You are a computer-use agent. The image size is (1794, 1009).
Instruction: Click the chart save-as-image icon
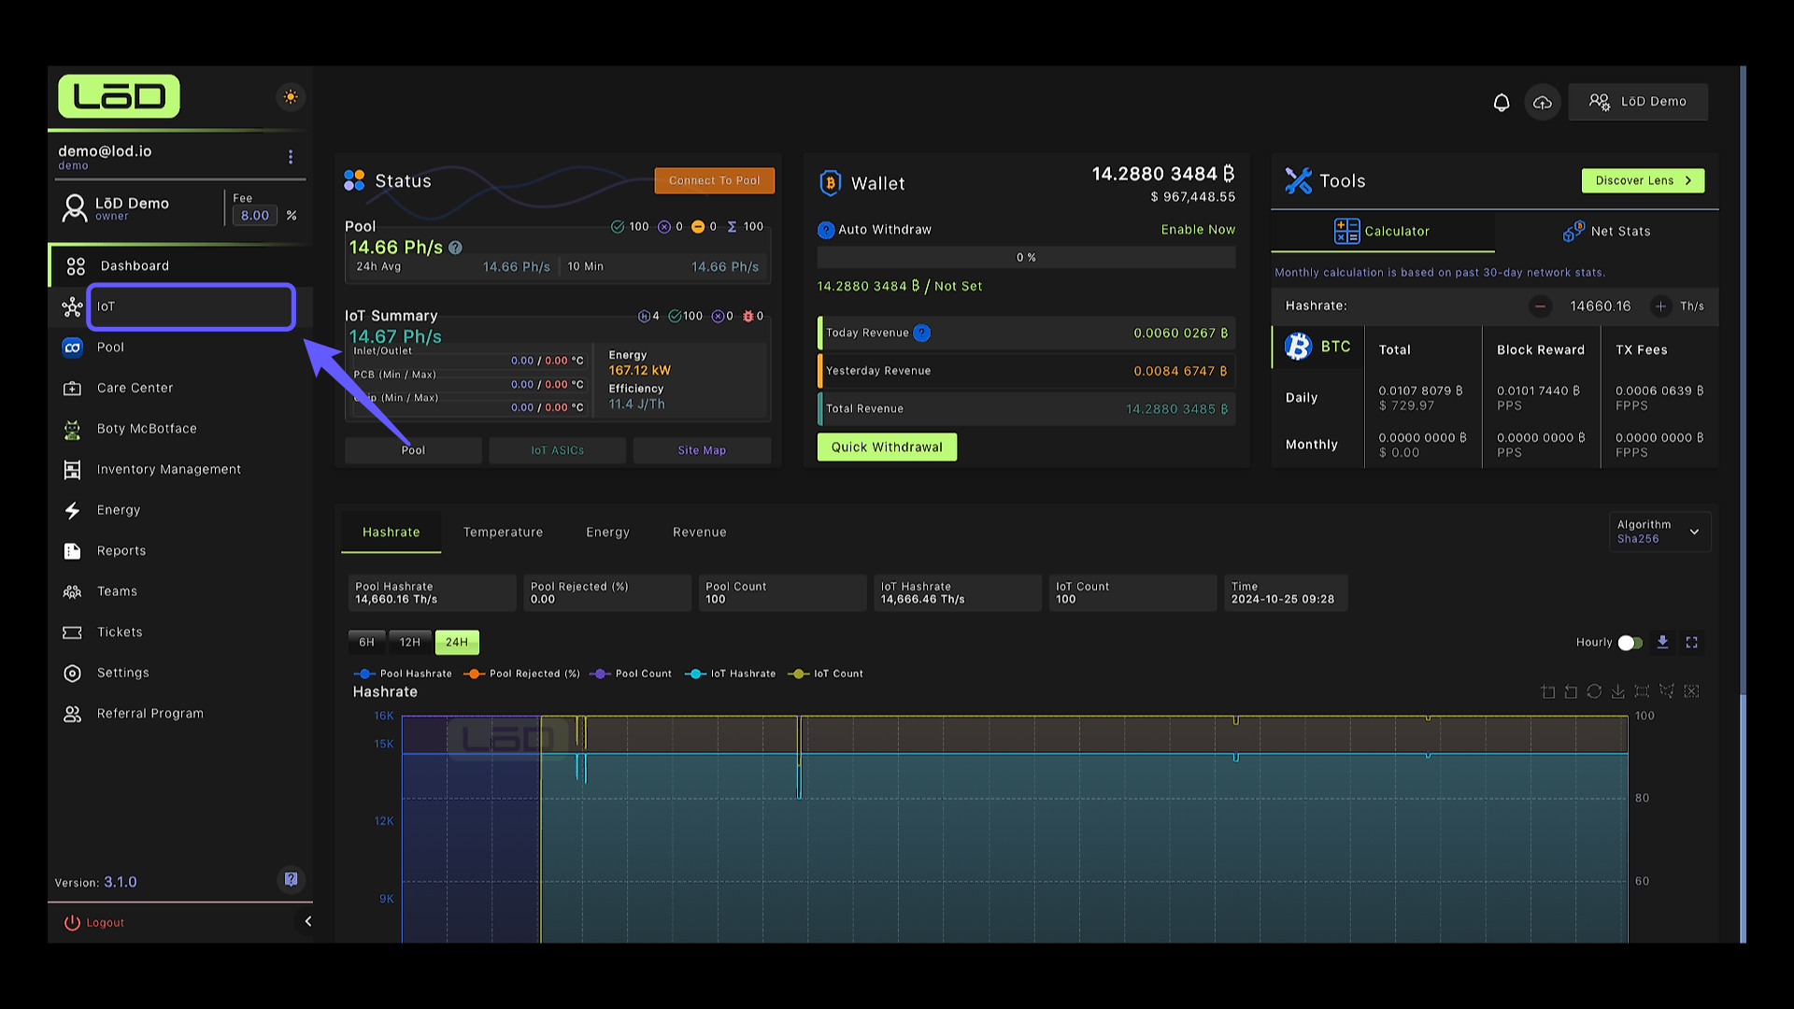pyautogui.click(x=1617, y=692)
